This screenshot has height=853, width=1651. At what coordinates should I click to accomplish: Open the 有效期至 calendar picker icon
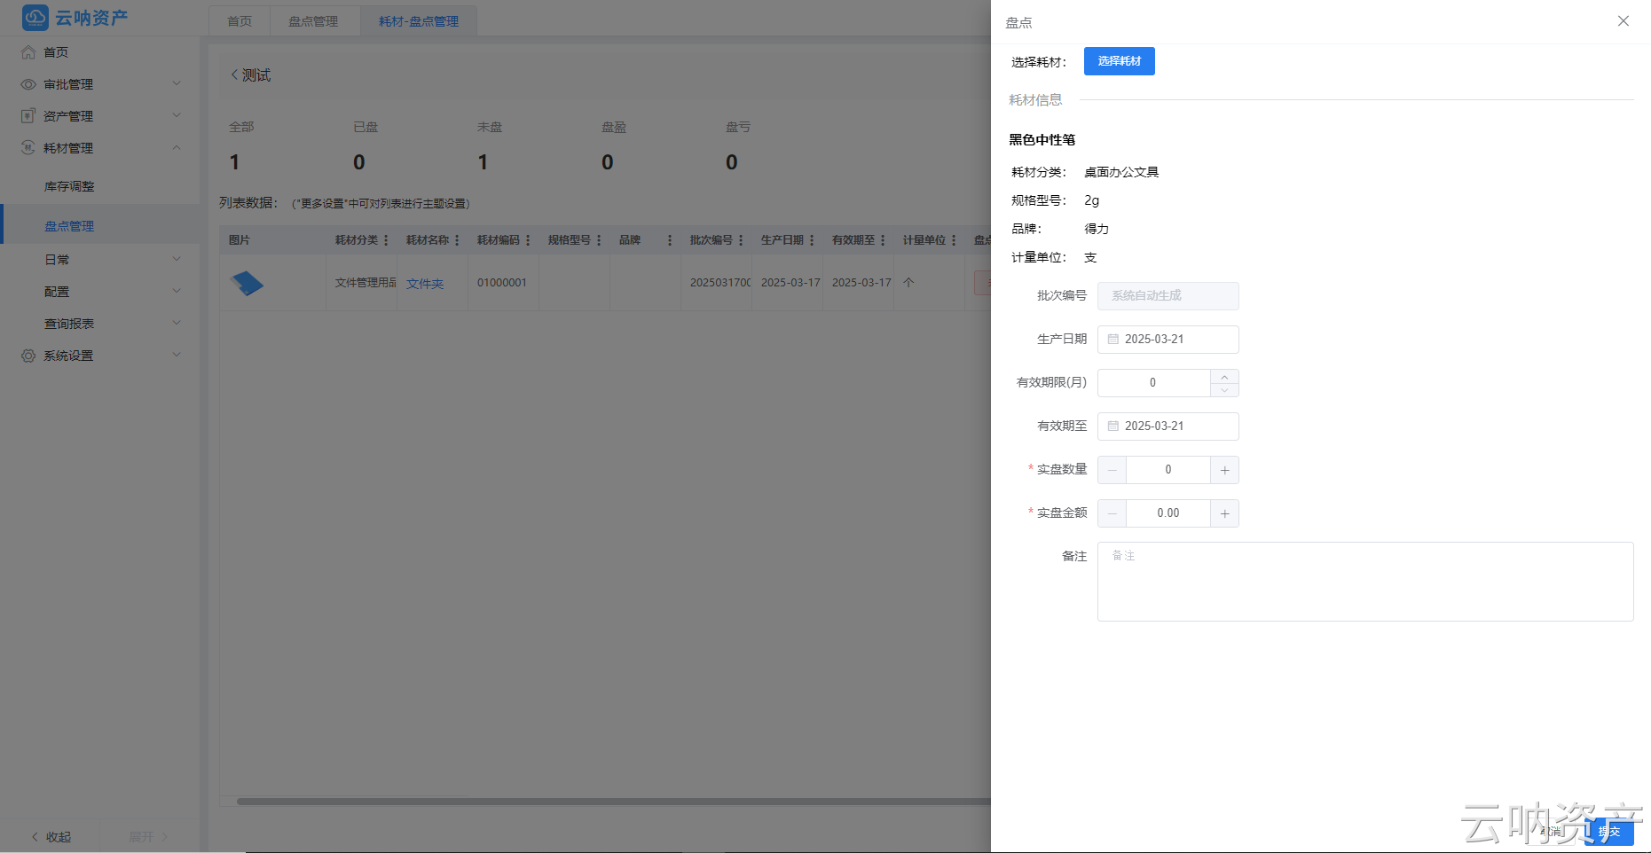(1114, 426)
